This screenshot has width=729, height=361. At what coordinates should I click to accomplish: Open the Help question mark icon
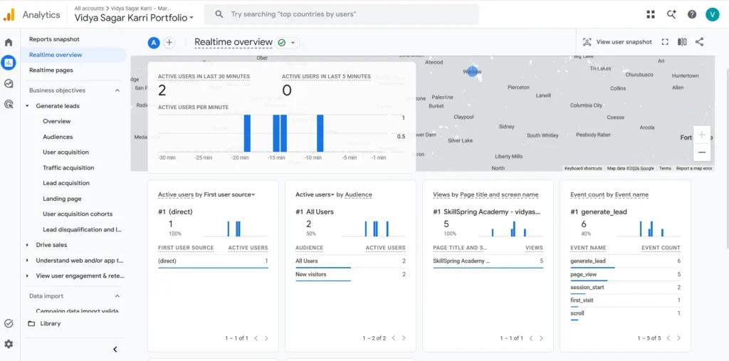[692, 14]
